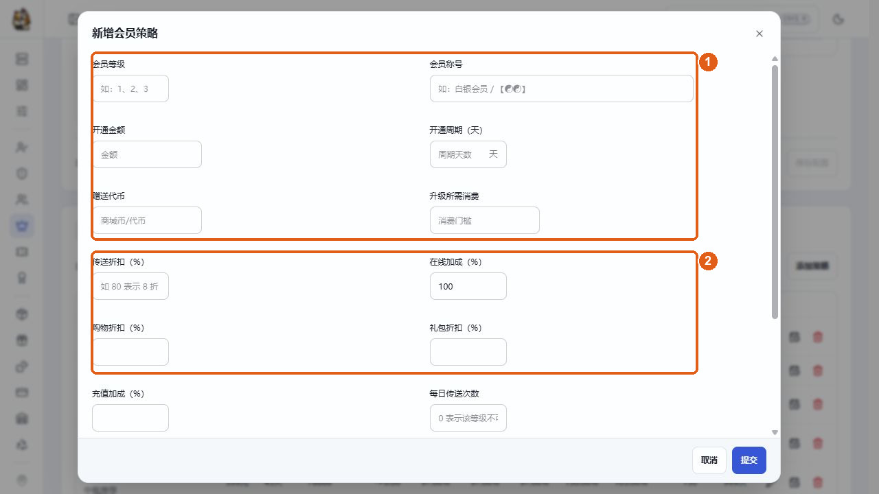The width and height of the screenshot is (879, 494).
Task: Focus the 开通周期 days input
Action: (468, 154)
